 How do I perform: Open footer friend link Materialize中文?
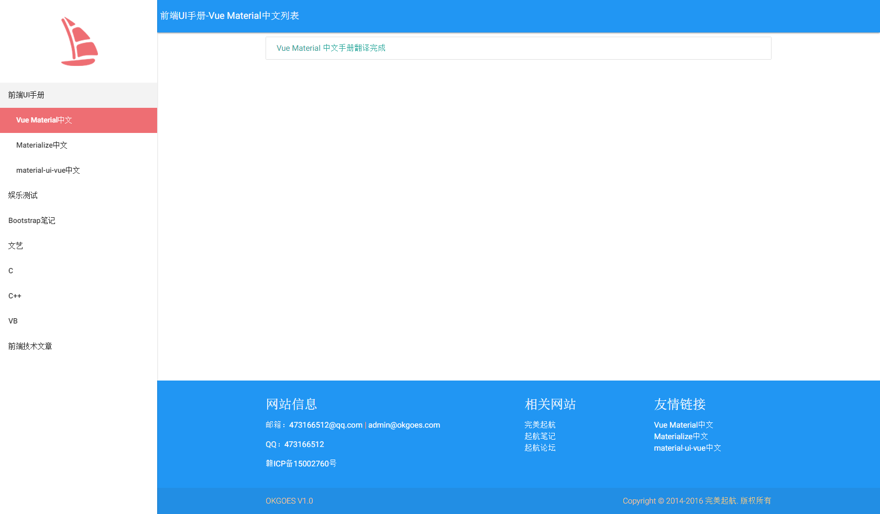point(681,437)
